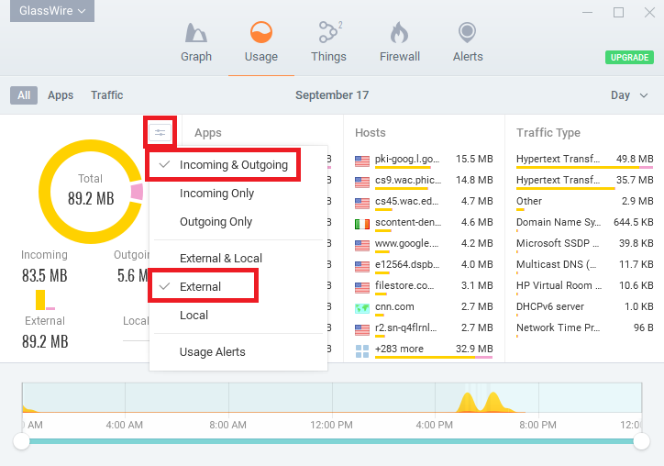664x466 pixels.
Task: Open the Alerts pin icon
Action: tap(468, 34)
